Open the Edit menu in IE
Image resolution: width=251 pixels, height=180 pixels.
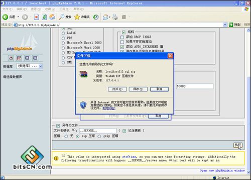pyautogui.click(x=22, y=9)
